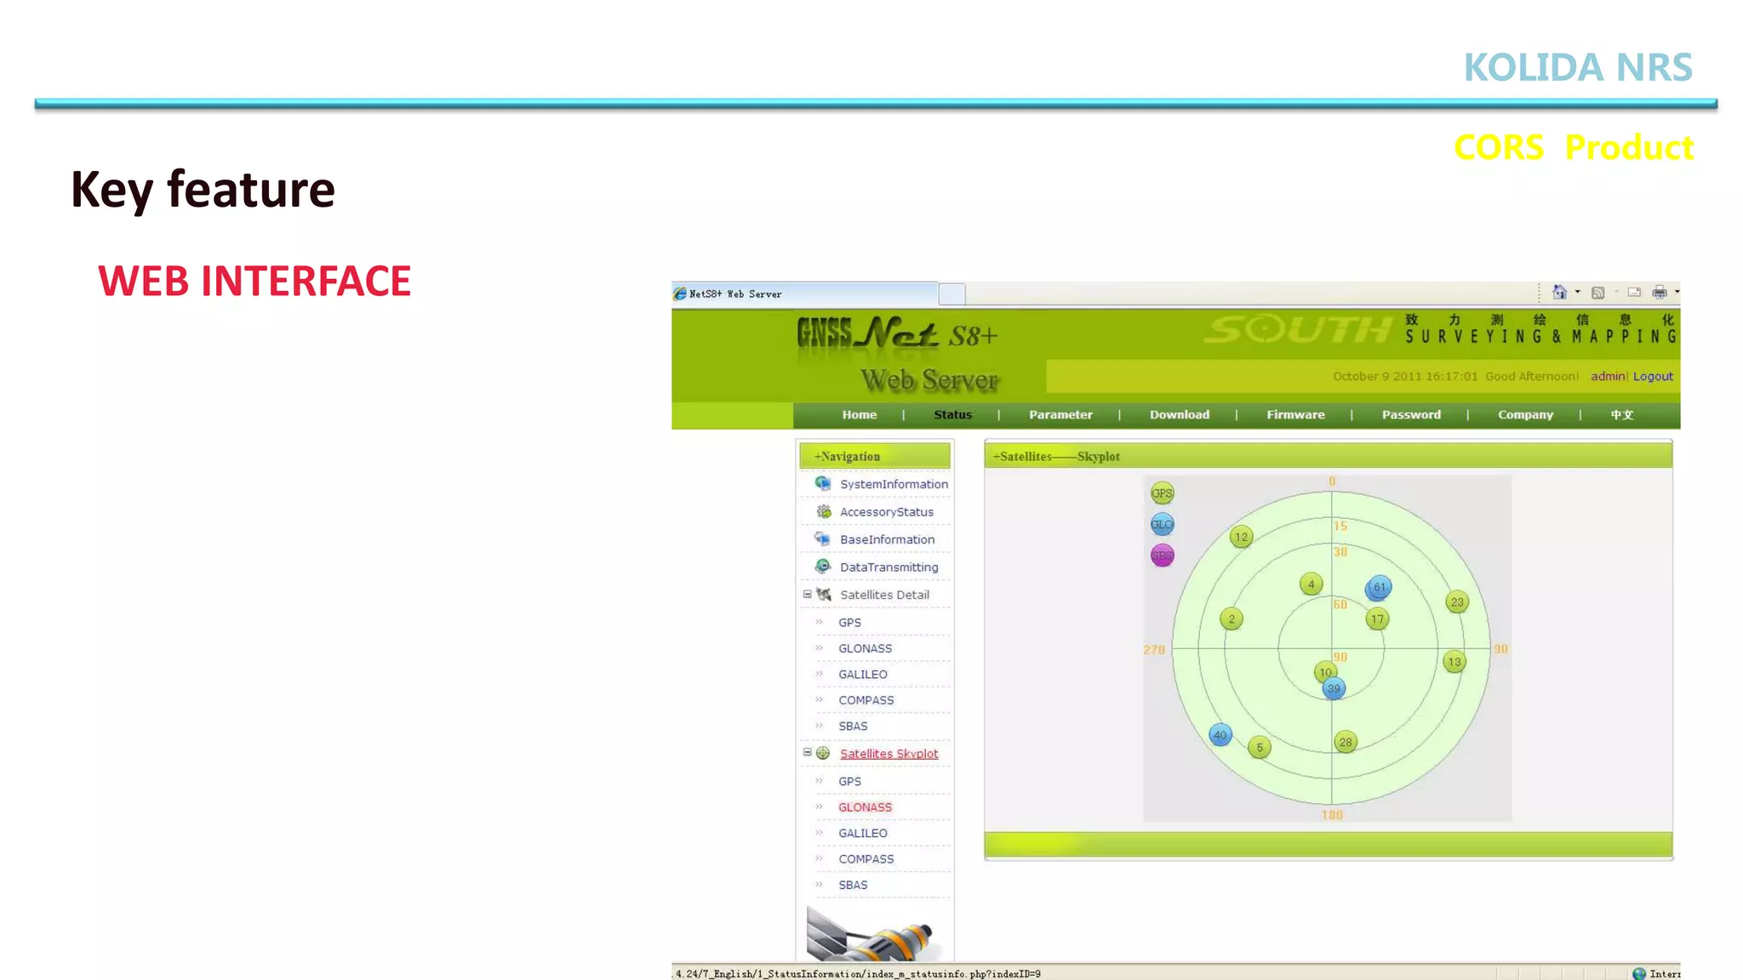The image size is (1743, 980).
Task: Open GLONASS under Satellites Detail
Action: (x=865, y=648)
